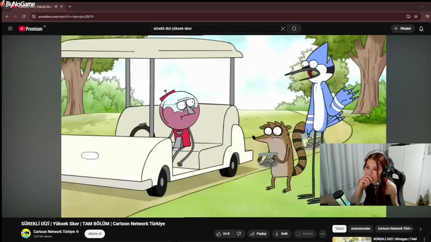Viewport: 431px width, 242px height.
Task: Open the YouTube hamburger guide menu
Action: click(10, 29)
